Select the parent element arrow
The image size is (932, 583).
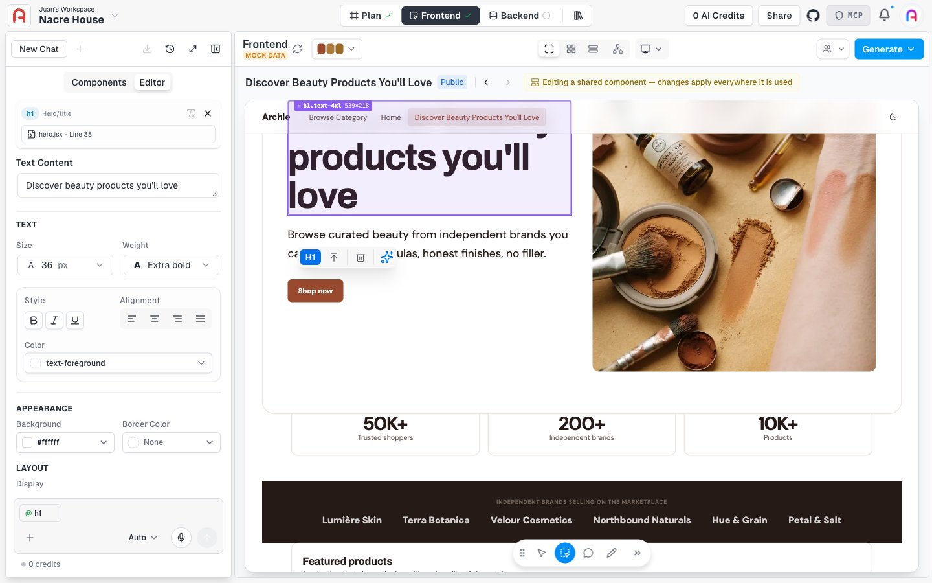334,257
